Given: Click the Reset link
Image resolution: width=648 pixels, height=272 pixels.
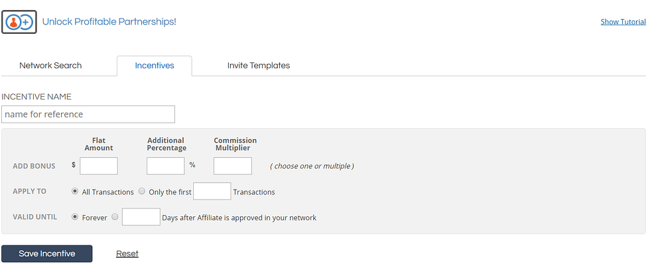Looking at the screenshot, I should click(127, 253).
